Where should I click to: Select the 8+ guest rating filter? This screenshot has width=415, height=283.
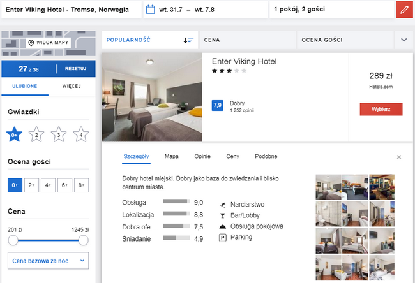[82, 185]
